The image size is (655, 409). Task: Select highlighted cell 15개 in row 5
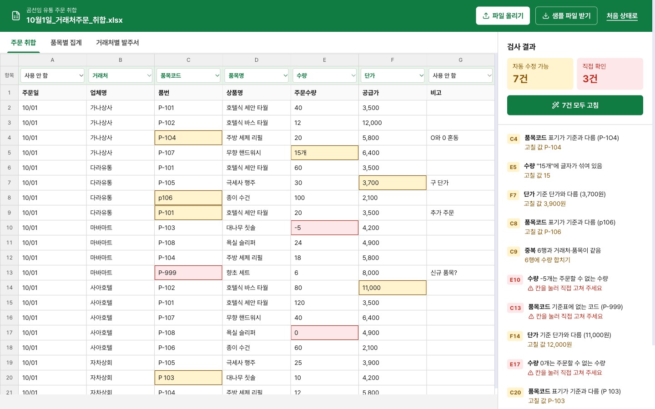coord(324,153)
